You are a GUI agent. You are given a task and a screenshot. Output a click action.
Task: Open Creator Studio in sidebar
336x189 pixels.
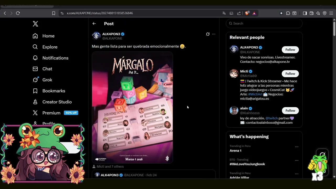pos(52,102)
